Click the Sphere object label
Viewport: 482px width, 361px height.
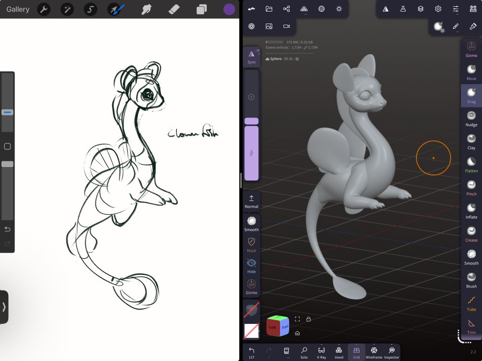(276, 59)
